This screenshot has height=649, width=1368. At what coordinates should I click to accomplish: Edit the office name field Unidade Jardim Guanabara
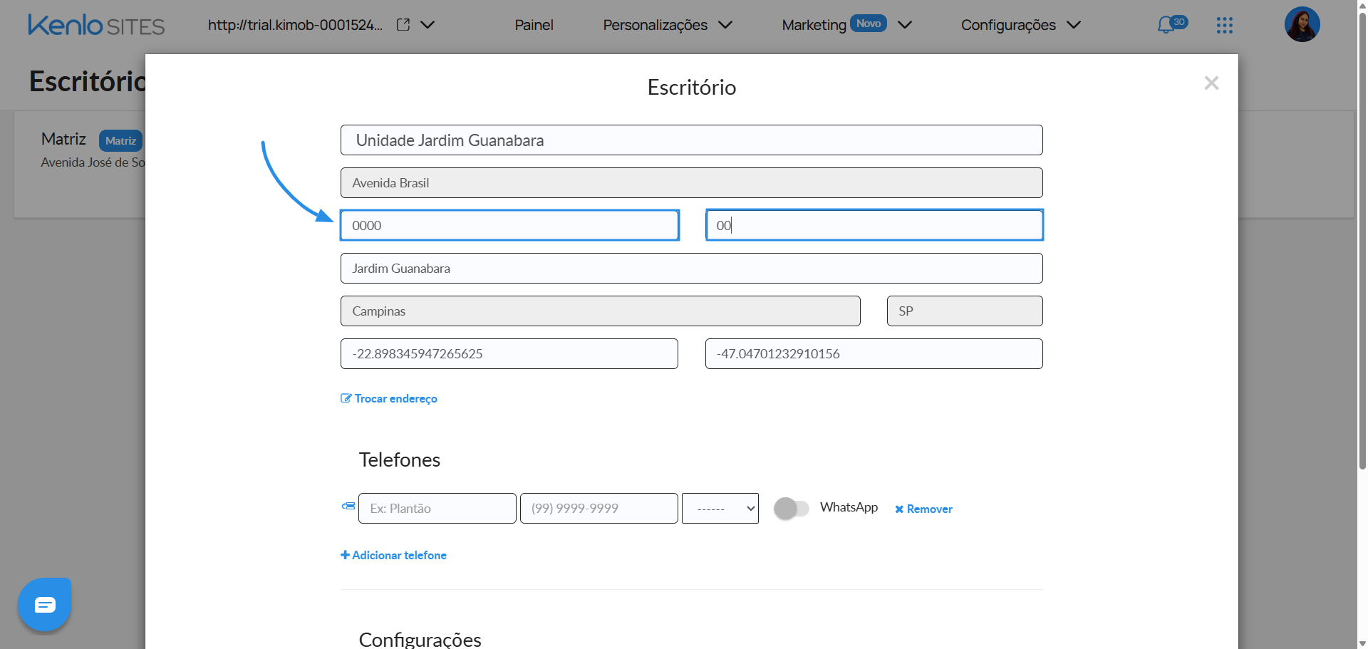pyautogui.click(x=691, y=140)
